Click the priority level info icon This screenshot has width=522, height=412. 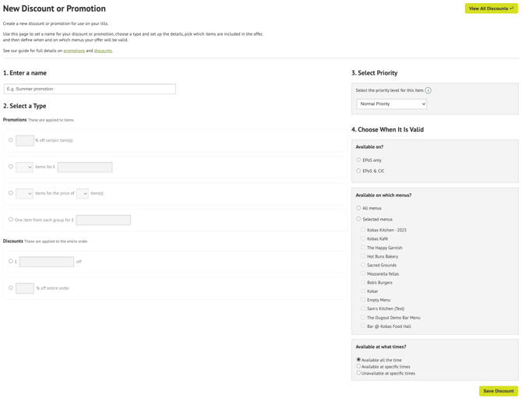[428, 90]
